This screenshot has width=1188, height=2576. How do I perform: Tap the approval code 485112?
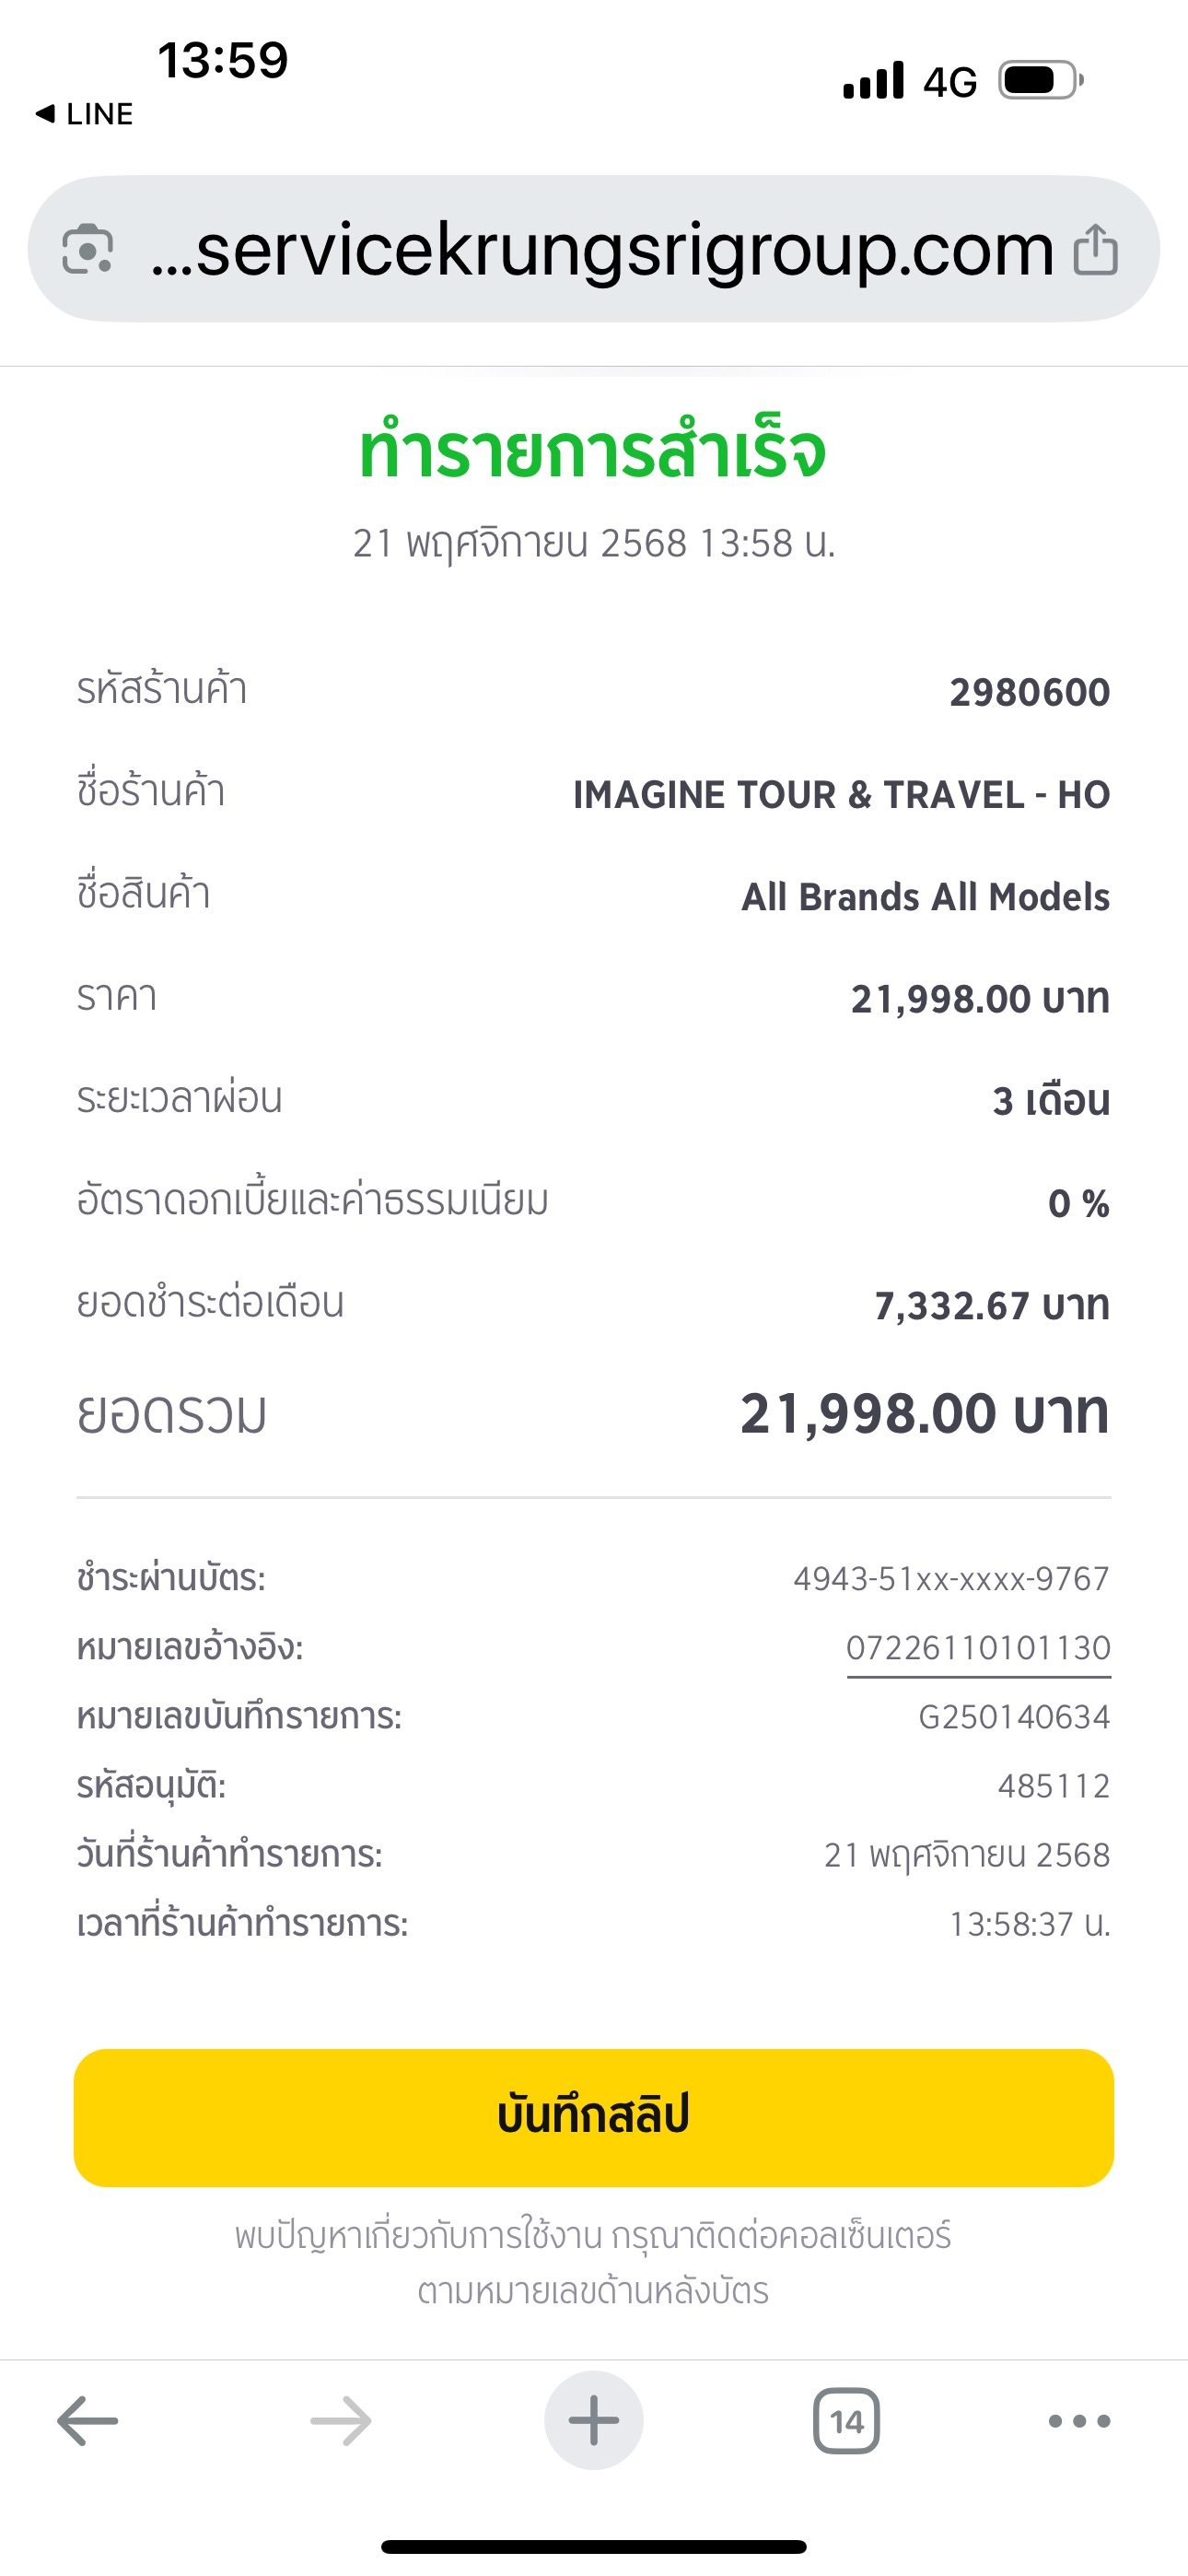[x=1054, y=1786]
